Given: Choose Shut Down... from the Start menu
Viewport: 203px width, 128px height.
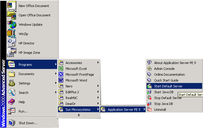Looking at the screenshot, I should click(28, 123).
